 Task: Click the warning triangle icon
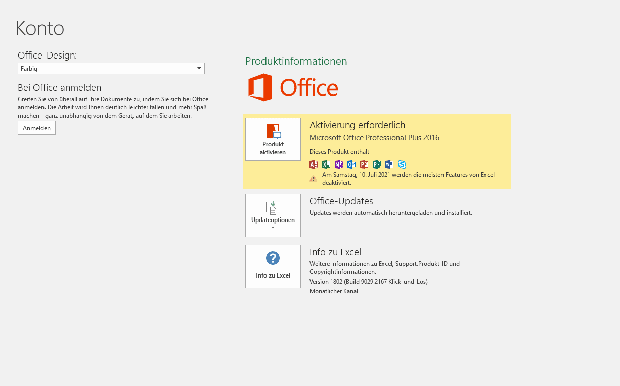(314, 178)
